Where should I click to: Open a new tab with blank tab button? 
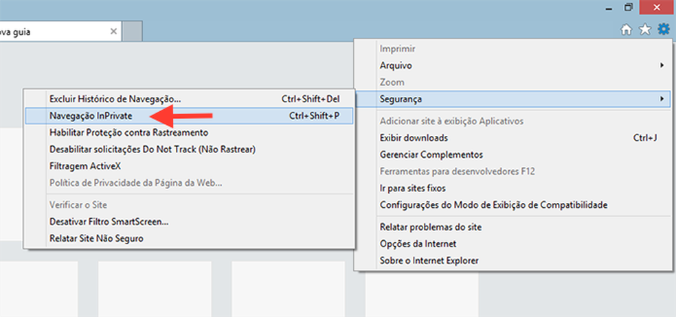pos(133,32)
